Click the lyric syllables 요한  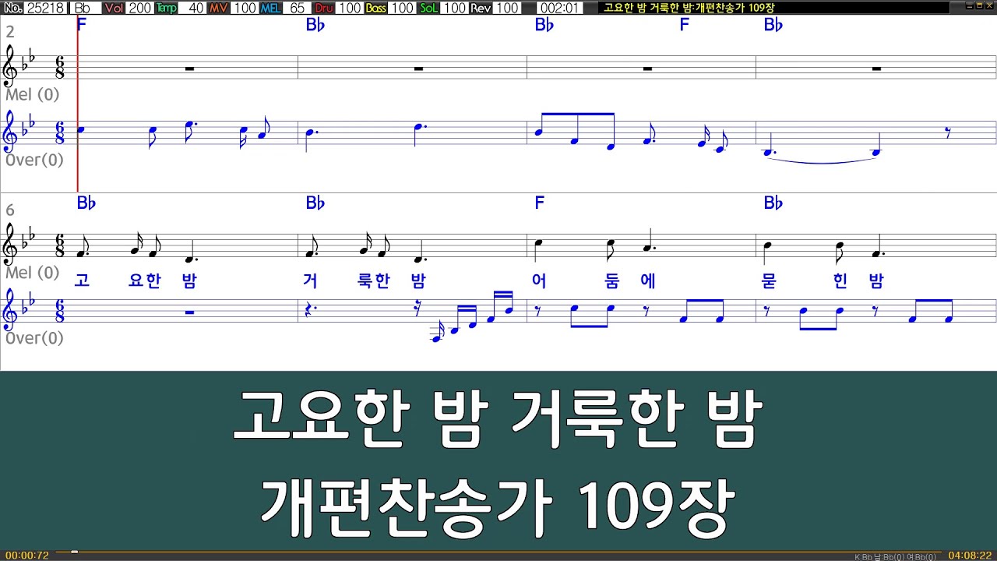click(144, 280)
